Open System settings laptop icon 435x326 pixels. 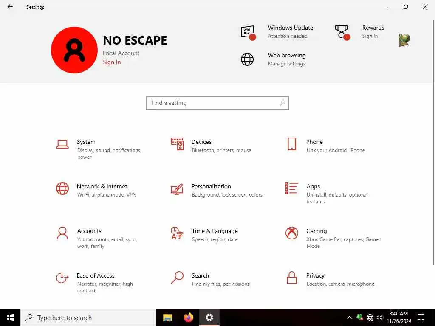tap(62, 144)
